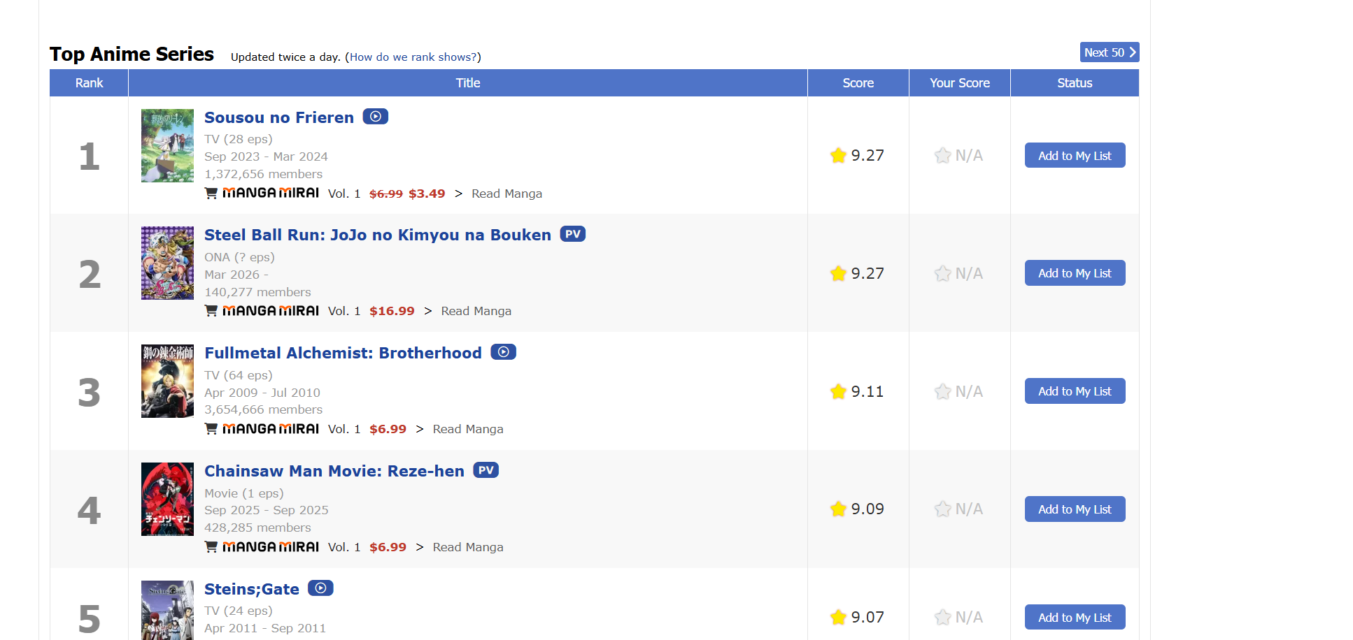Click the shopping cart icon under Chainsaw Man Movie
Screen dimensions: 1353x640
click(x=211, y=547)
